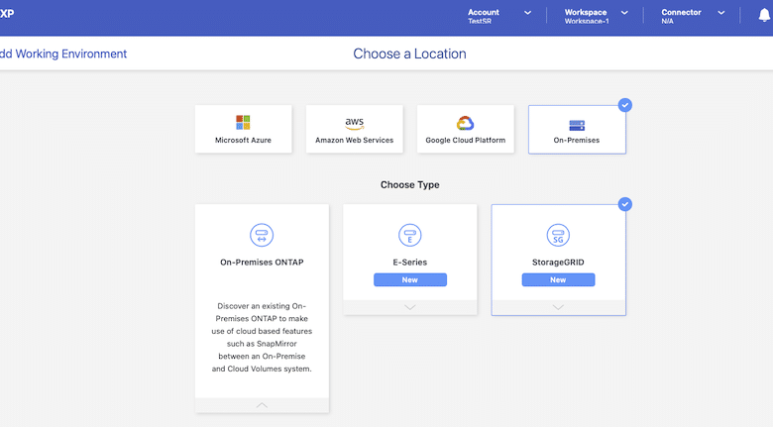Click the E-Series title text
The height and width of the screenshot is (427, 773).
click(x=409, y=263)
